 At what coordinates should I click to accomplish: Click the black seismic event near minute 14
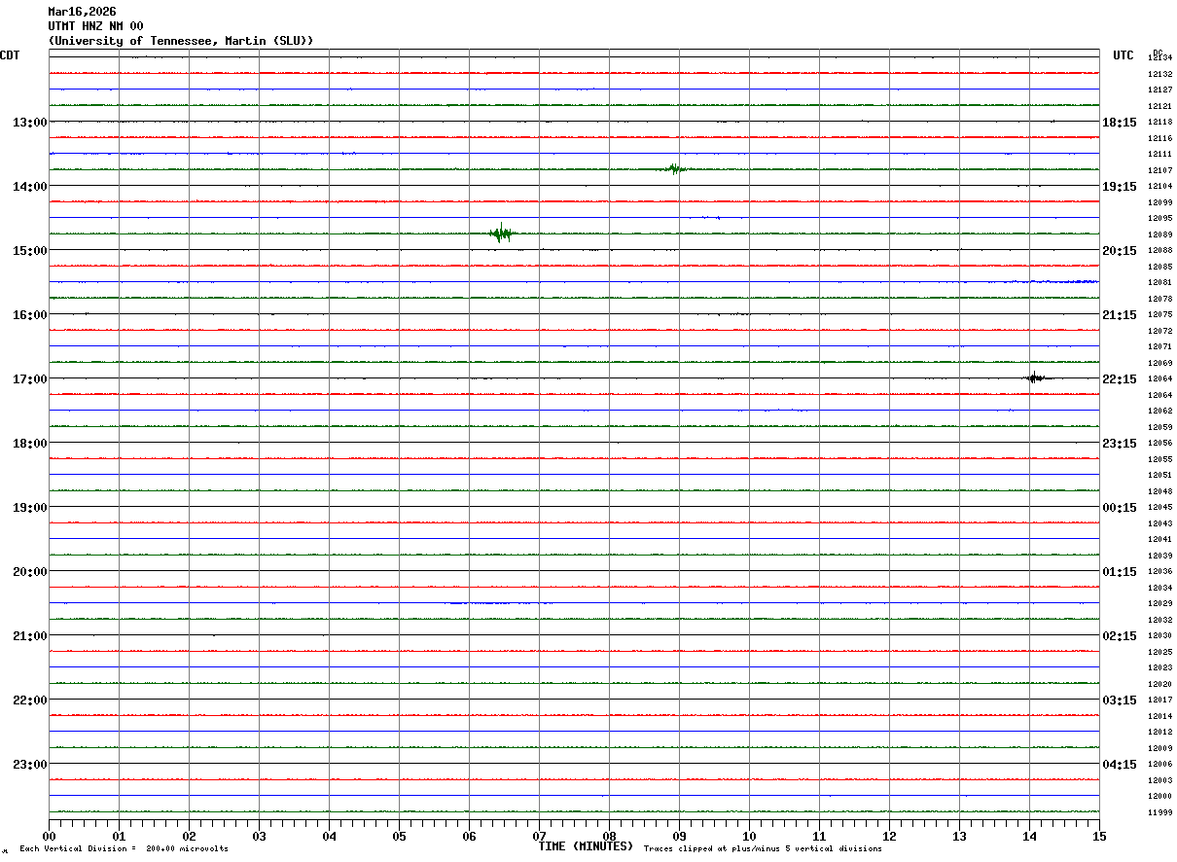[1037, 377]
